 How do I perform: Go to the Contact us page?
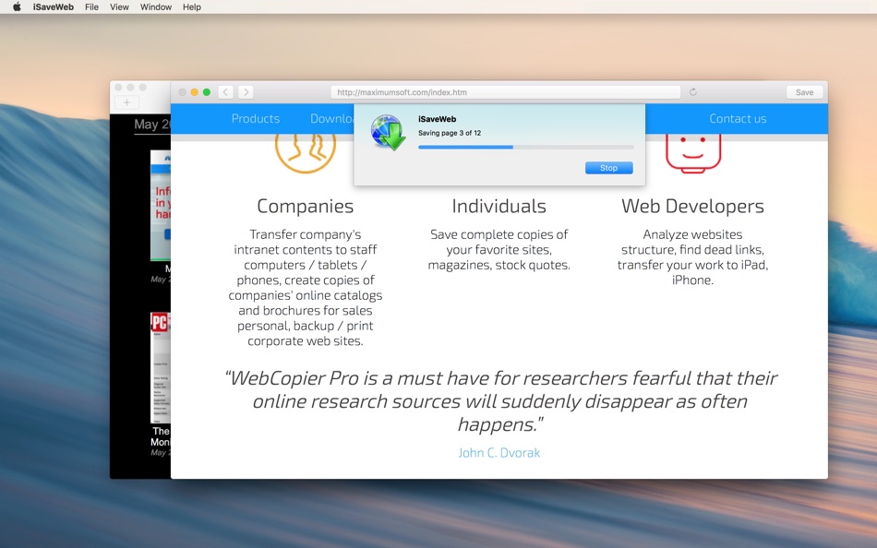point(738,118)
